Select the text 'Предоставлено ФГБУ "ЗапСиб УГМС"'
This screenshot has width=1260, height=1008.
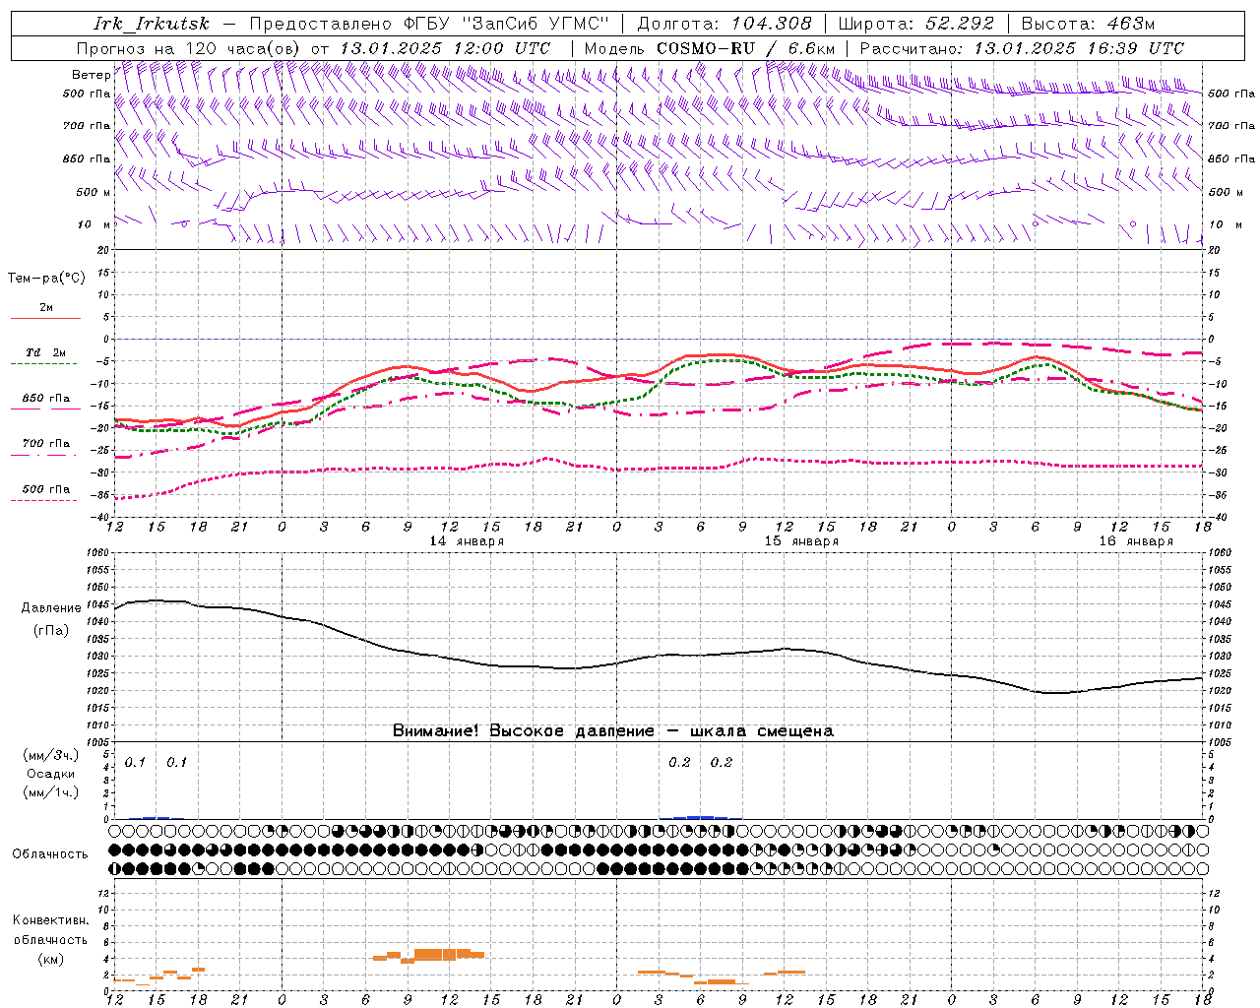[x=429, y=25]
